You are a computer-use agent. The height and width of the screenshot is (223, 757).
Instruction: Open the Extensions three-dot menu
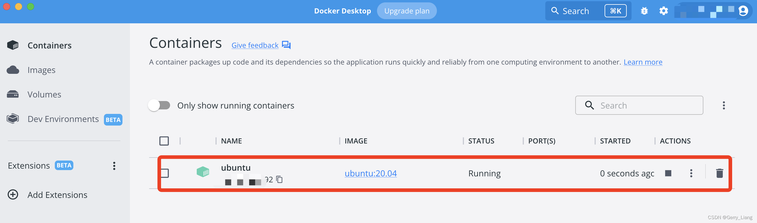click(x=114, y=166)
